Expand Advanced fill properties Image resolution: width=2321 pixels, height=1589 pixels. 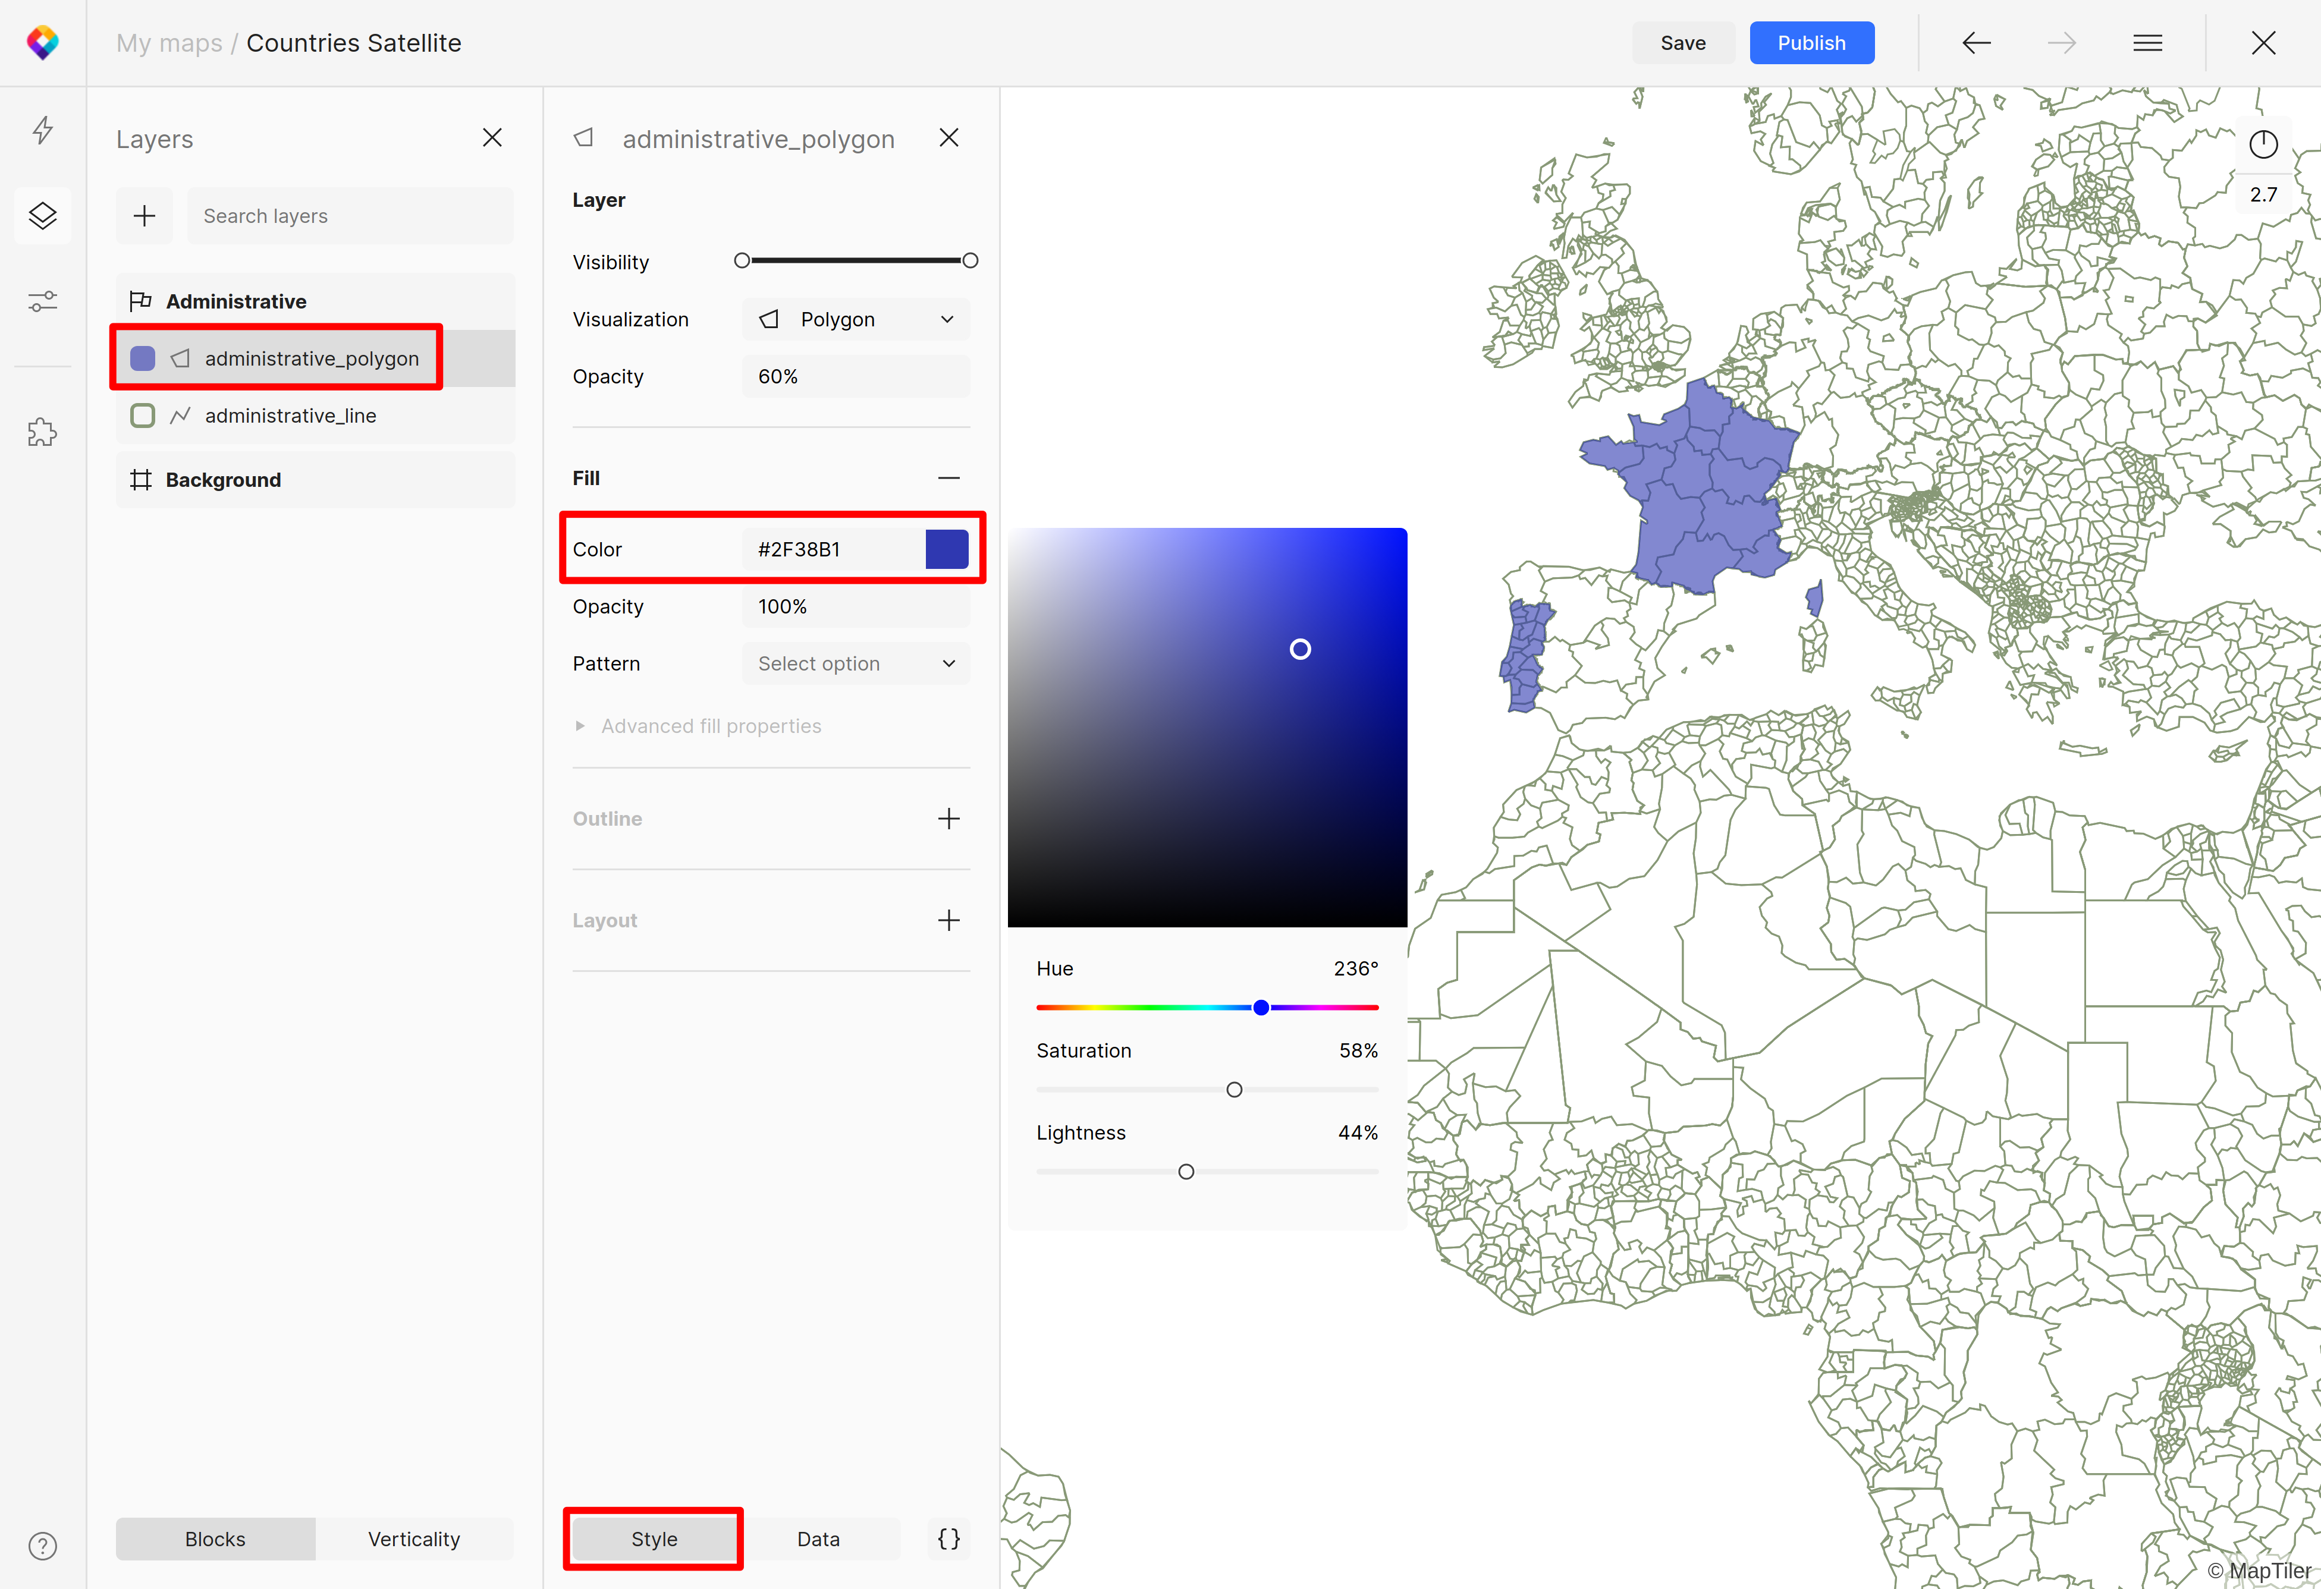tap(710, 726)
